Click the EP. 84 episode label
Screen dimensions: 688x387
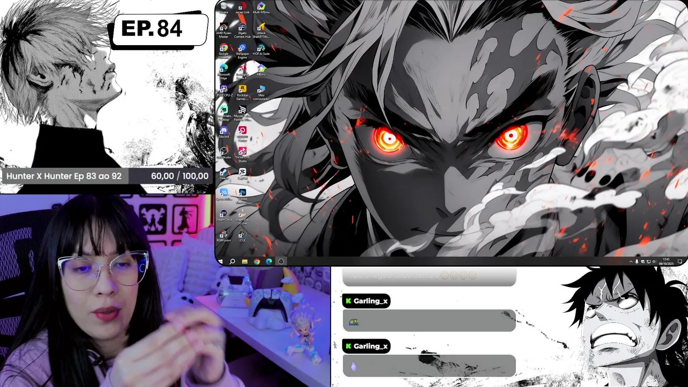[152, 28]
